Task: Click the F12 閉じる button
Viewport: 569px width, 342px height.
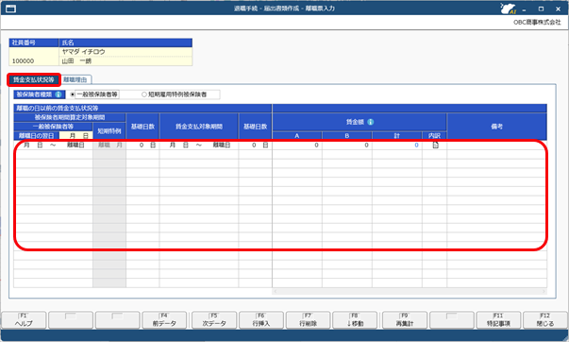Action: [545, 320]
